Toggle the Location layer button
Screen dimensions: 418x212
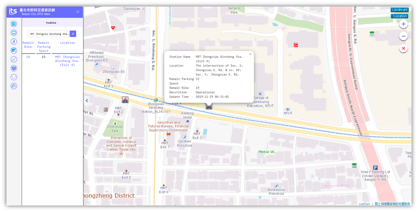(x=400, y=16)
